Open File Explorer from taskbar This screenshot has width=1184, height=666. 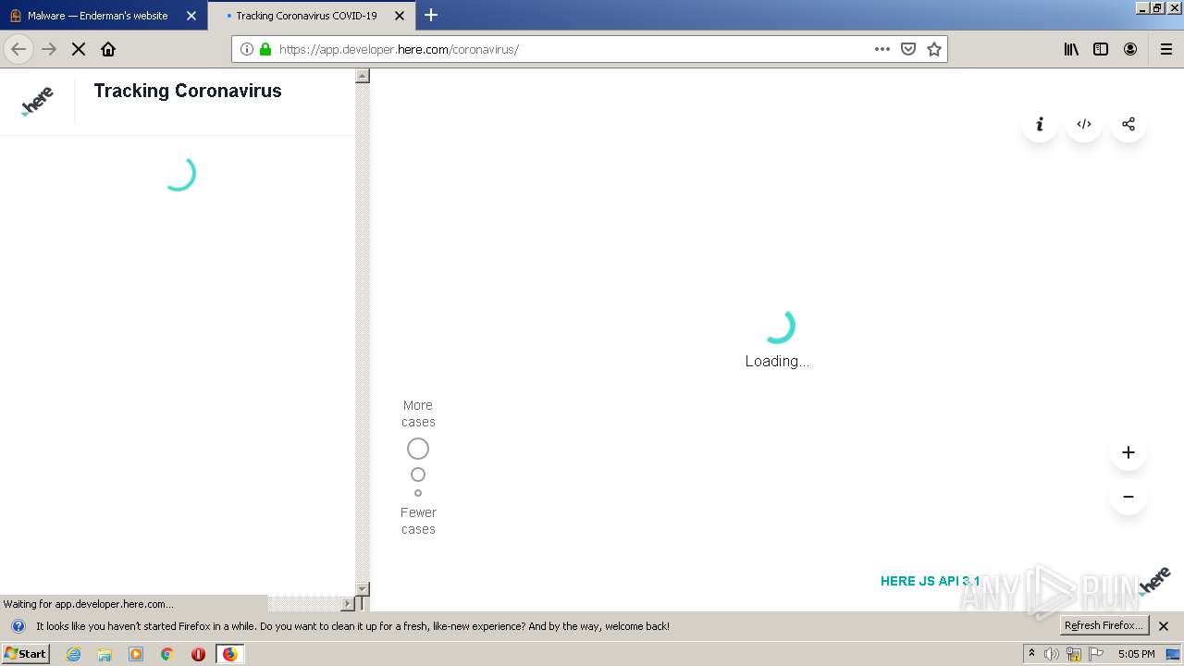pyautogui.click(x=105, y=654)
